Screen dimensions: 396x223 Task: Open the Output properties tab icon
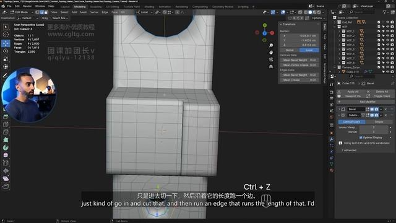332,98
